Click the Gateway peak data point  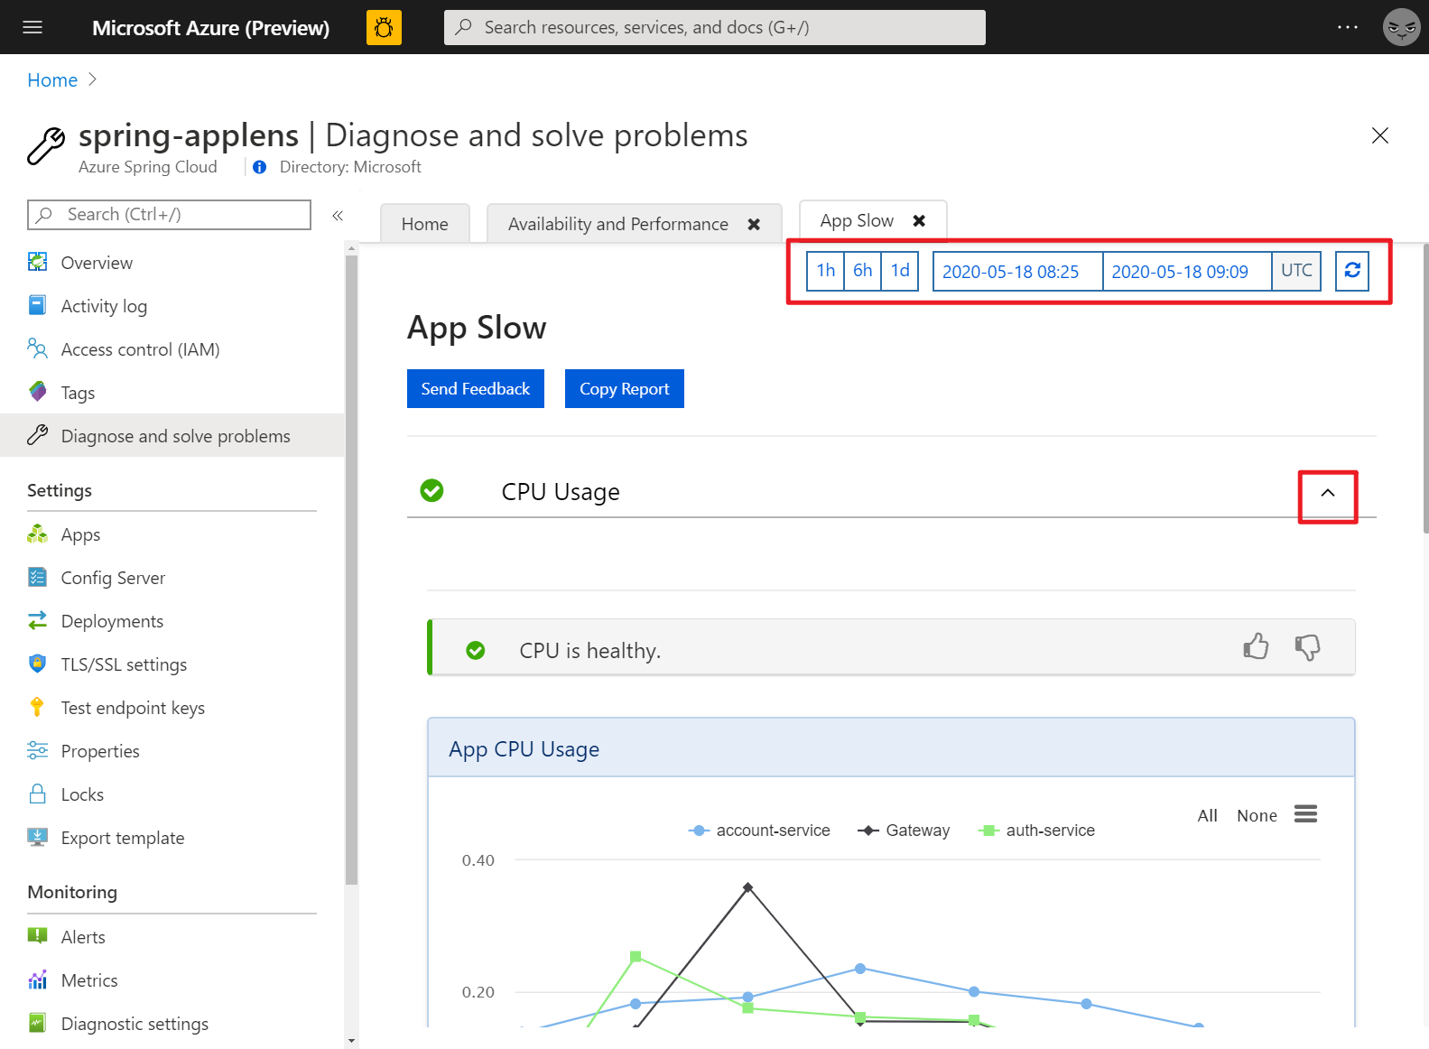[747, 887]
